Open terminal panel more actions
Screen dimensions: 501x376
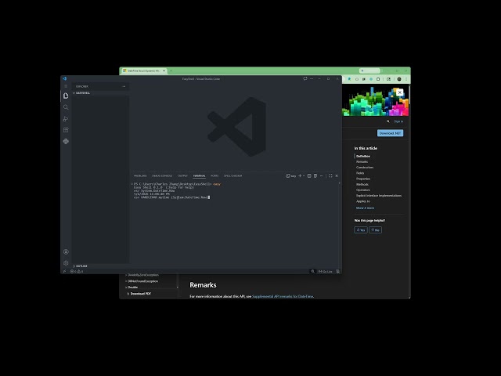click(322, 175)
